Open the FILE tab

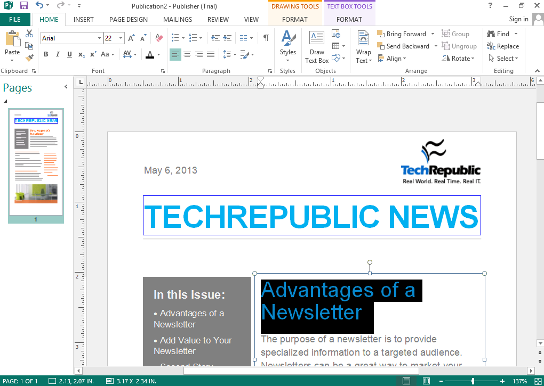click(x=15, y=19)
